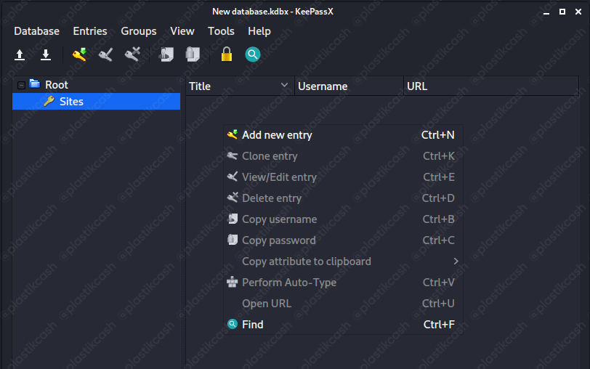Image resolution: width=590 pixels, height=369 pixels.
Task: Collapse the Root group tree node
Action: (22, 86)
